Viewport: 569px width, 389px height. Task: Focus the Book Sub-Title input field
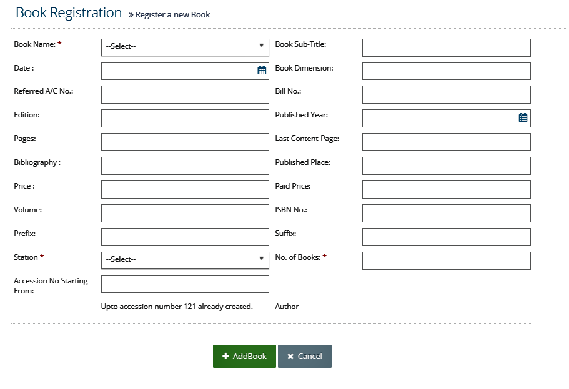(447, 47)
